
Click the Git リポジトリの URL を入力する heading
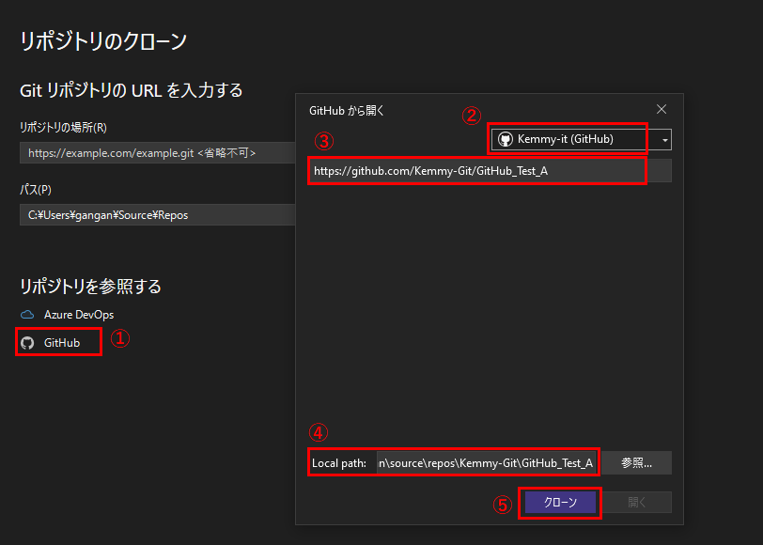[x=132, y=90]
